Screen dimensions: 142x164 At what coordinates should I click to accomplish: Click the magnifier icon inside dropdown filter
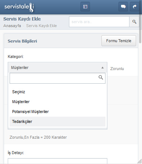pyautogui.click(x=101, y=77)
